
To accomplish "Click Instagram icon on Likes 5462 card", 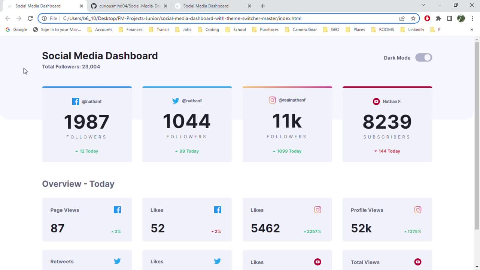I will point(318,210).
